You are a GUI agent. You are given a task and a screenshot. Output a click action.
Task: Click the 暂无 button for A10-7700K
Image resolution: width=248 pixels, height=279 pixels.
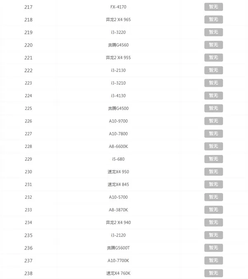[x=213, y=260]
